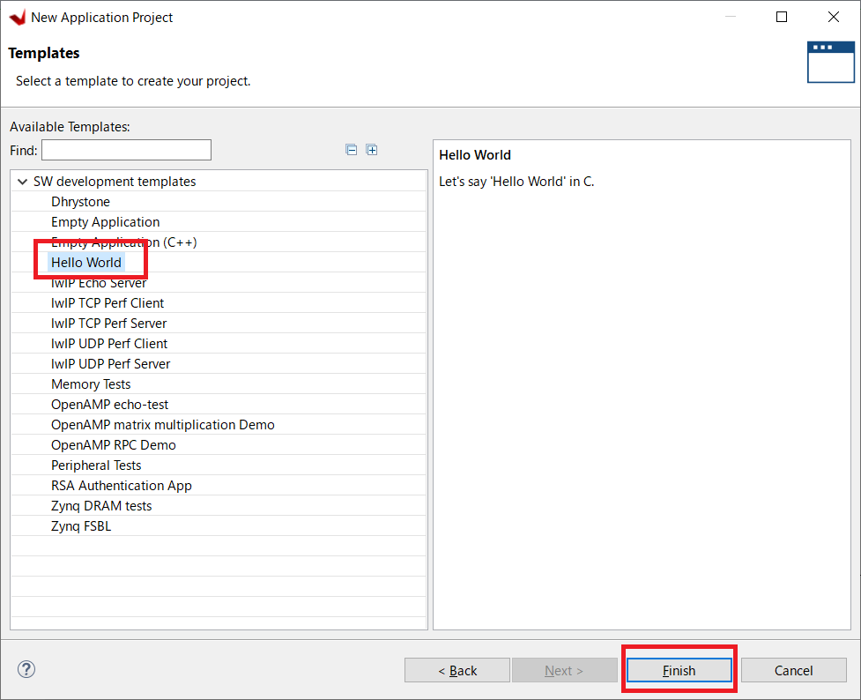Click the Xilinx logo in title bar
The width and height of the screenshot is (861, 700).
[18, 18]
